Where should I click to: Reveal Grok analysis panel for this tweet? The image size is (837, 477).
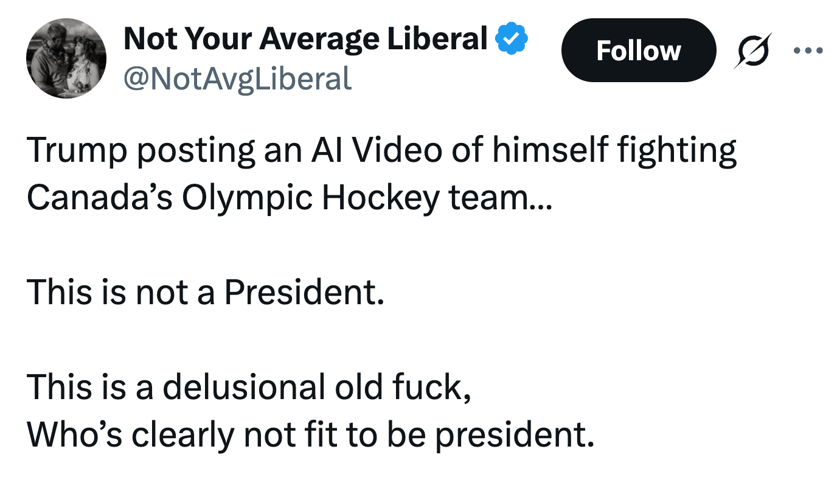coord(752,51)
